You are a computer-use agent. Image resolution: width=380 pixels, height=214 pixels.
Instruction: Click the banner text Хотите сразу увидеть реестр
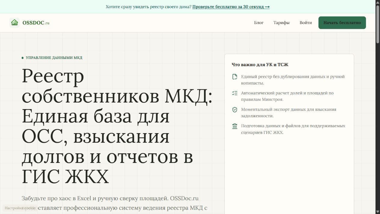pyautogui.click(x=148, y=7)
